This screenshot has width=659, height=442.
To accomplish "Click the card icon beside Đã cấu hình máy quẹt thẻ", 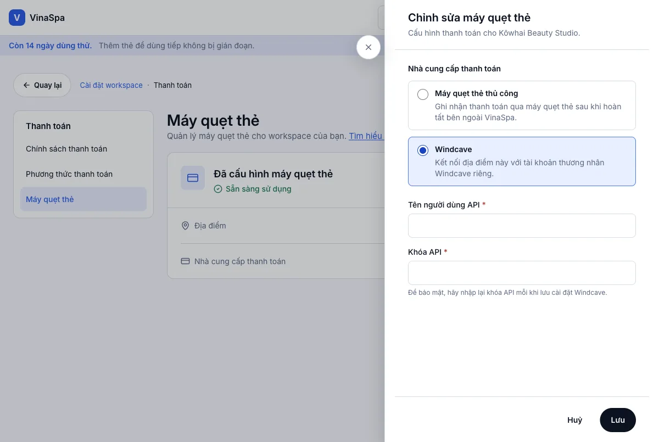I will coord(193,178).
